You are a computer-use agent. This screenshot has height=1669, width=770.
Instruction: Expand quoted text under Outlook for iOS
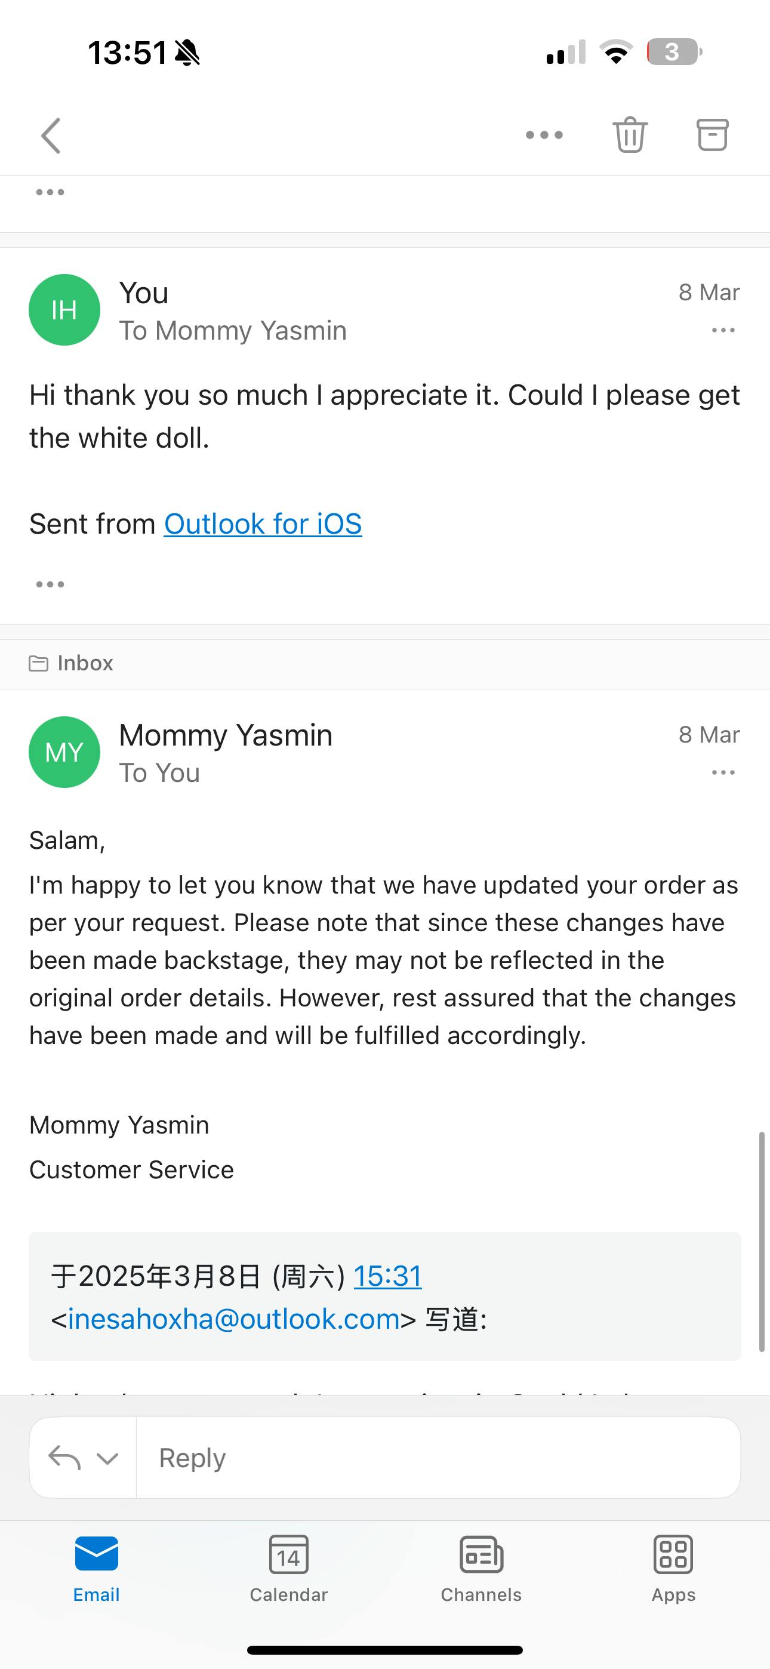click(x=50, y=584)
